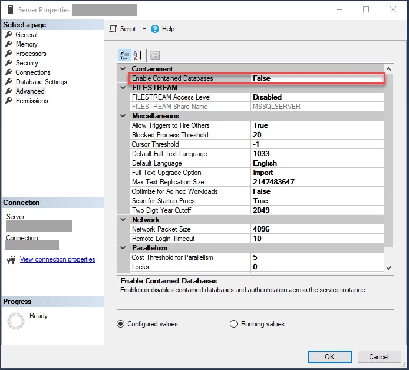Click Network Packet Size value 4096
The height and width of the screenshot is (370, 409).
pyautogui.click(x=317, y=229)
